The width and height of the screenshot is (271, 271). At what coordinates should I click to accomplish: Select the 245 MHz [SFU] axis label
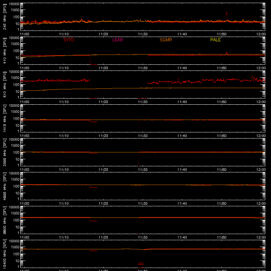click(5, 17)
